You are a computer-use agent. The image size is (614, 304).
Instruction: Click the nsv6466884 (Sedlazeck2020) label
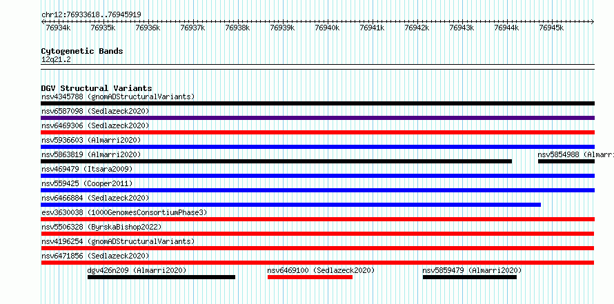tap(95, 198)
